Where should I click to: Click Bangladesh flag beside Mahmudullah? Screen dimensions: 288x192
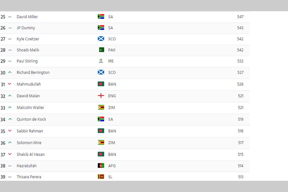[x=101, y=84]
